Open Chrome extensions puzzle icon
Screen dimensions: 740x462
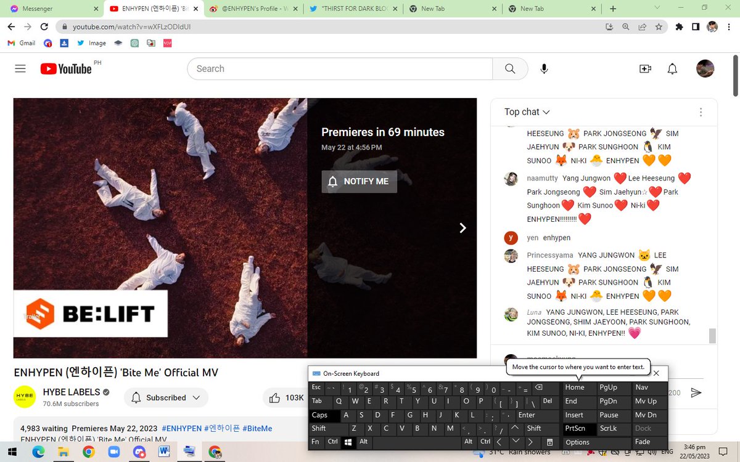tap(680, 26)
